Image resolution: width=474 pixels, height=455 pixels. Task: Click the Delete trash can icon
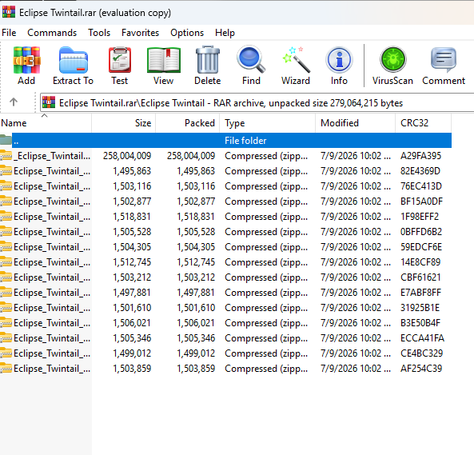207,60
